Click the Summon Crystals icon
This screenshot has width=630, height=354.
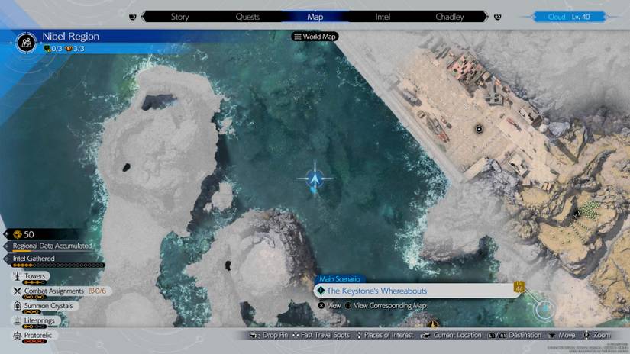click(17, 306)
